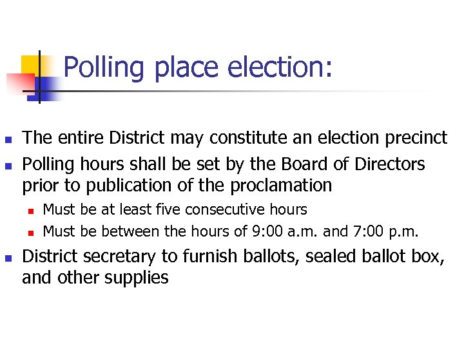Click the line "prior to publication of the proclamation"
This screenshot has height=348, width=464.
tap(177, 186)
